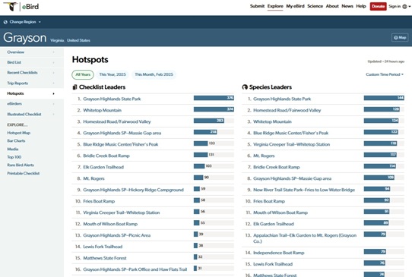Click the red Donate button

coord(378,6)
